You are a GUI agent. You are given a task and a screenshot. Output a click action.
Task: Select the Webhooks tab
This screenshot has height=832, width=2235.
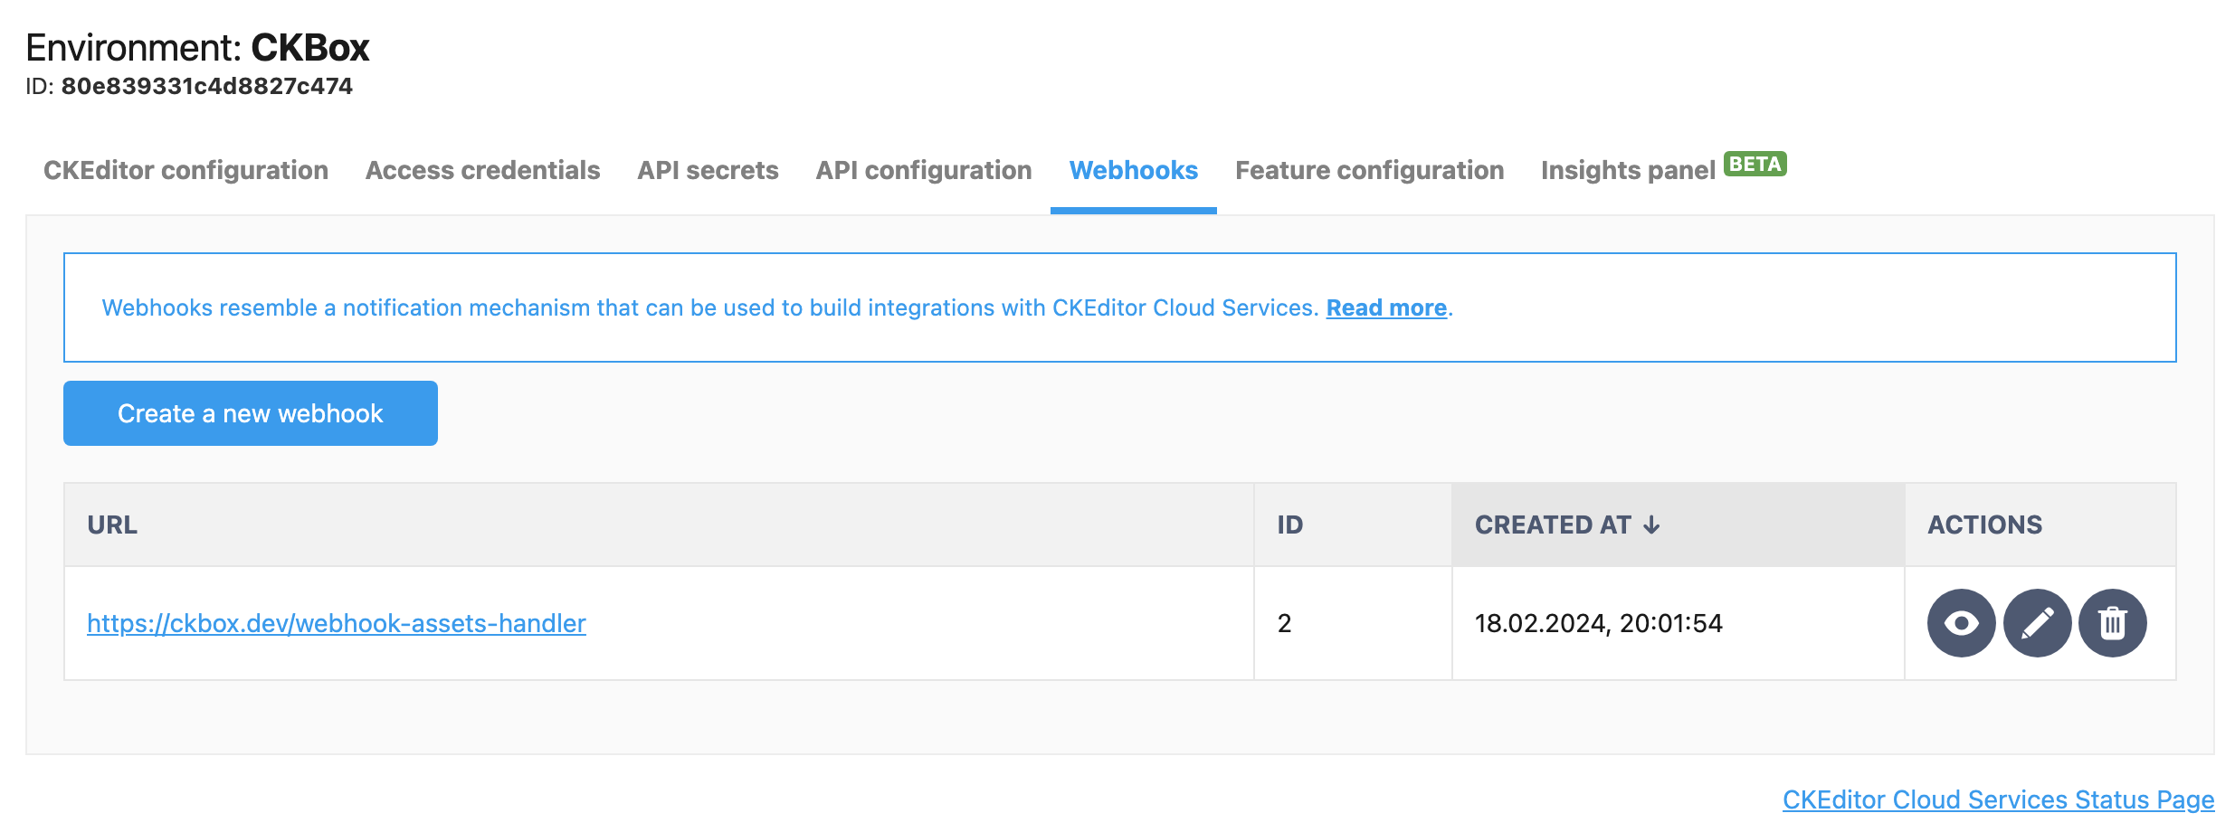[x=1134, y=170]
